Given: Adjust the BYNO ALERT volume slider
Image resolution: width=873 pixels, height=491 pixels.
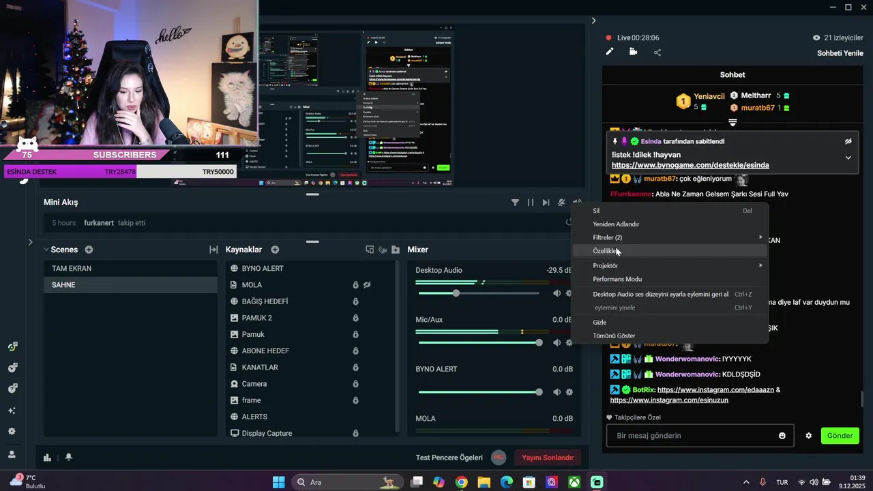Looking at the screenshot, I should (x=480, y=392).
